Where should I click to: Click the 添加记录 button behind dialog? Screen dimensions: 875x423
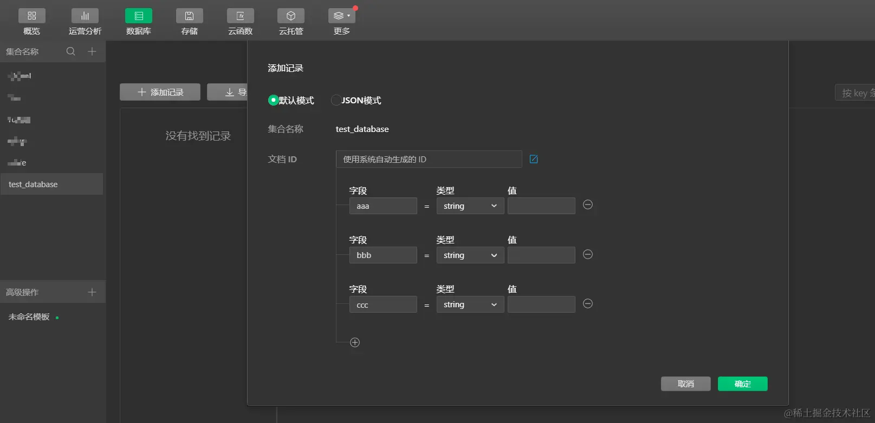point(160,92)
